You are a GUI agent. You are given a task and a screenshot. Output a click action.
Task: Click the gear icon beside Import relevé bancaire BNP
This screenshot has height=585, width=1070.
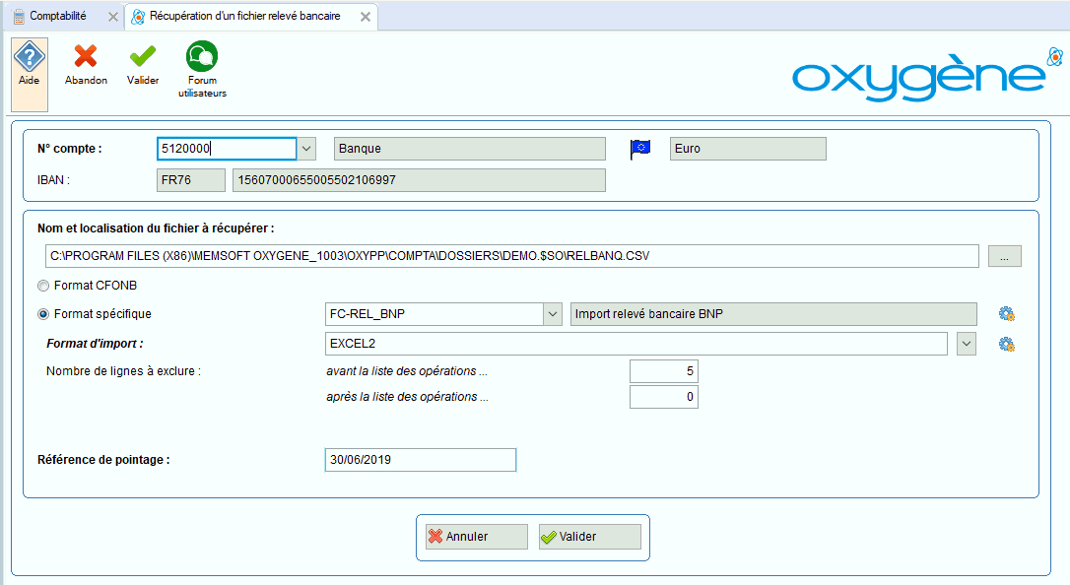[x=1006, y=314]
